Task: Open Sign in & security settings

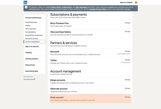Action: pyautogui.click(x=32, y=47)
